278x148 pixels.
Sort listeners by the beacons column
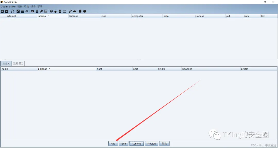tap(211, 69)
